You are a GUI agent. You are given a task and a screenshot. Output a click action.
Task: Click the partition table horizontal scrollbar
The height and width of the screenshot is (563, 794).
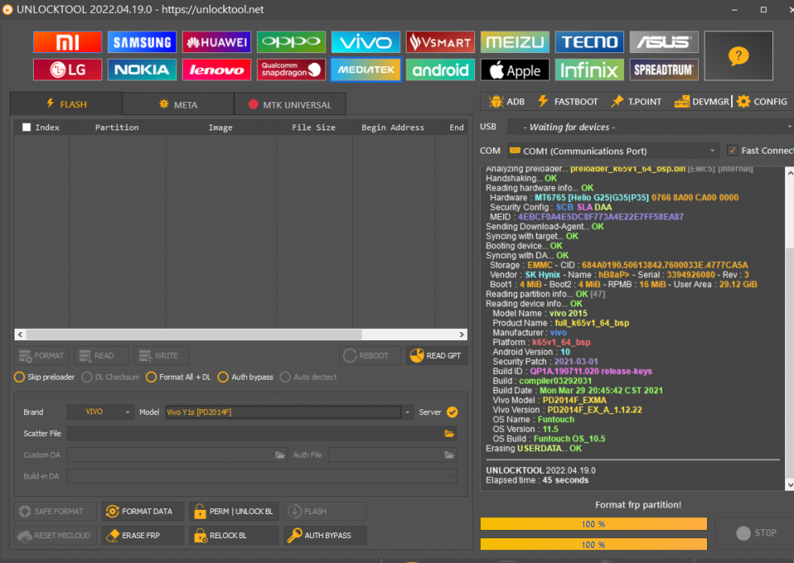[x=241, y=335]
